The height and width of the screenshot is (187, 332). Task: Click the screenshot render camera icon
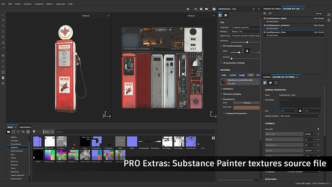pos(214,9)
